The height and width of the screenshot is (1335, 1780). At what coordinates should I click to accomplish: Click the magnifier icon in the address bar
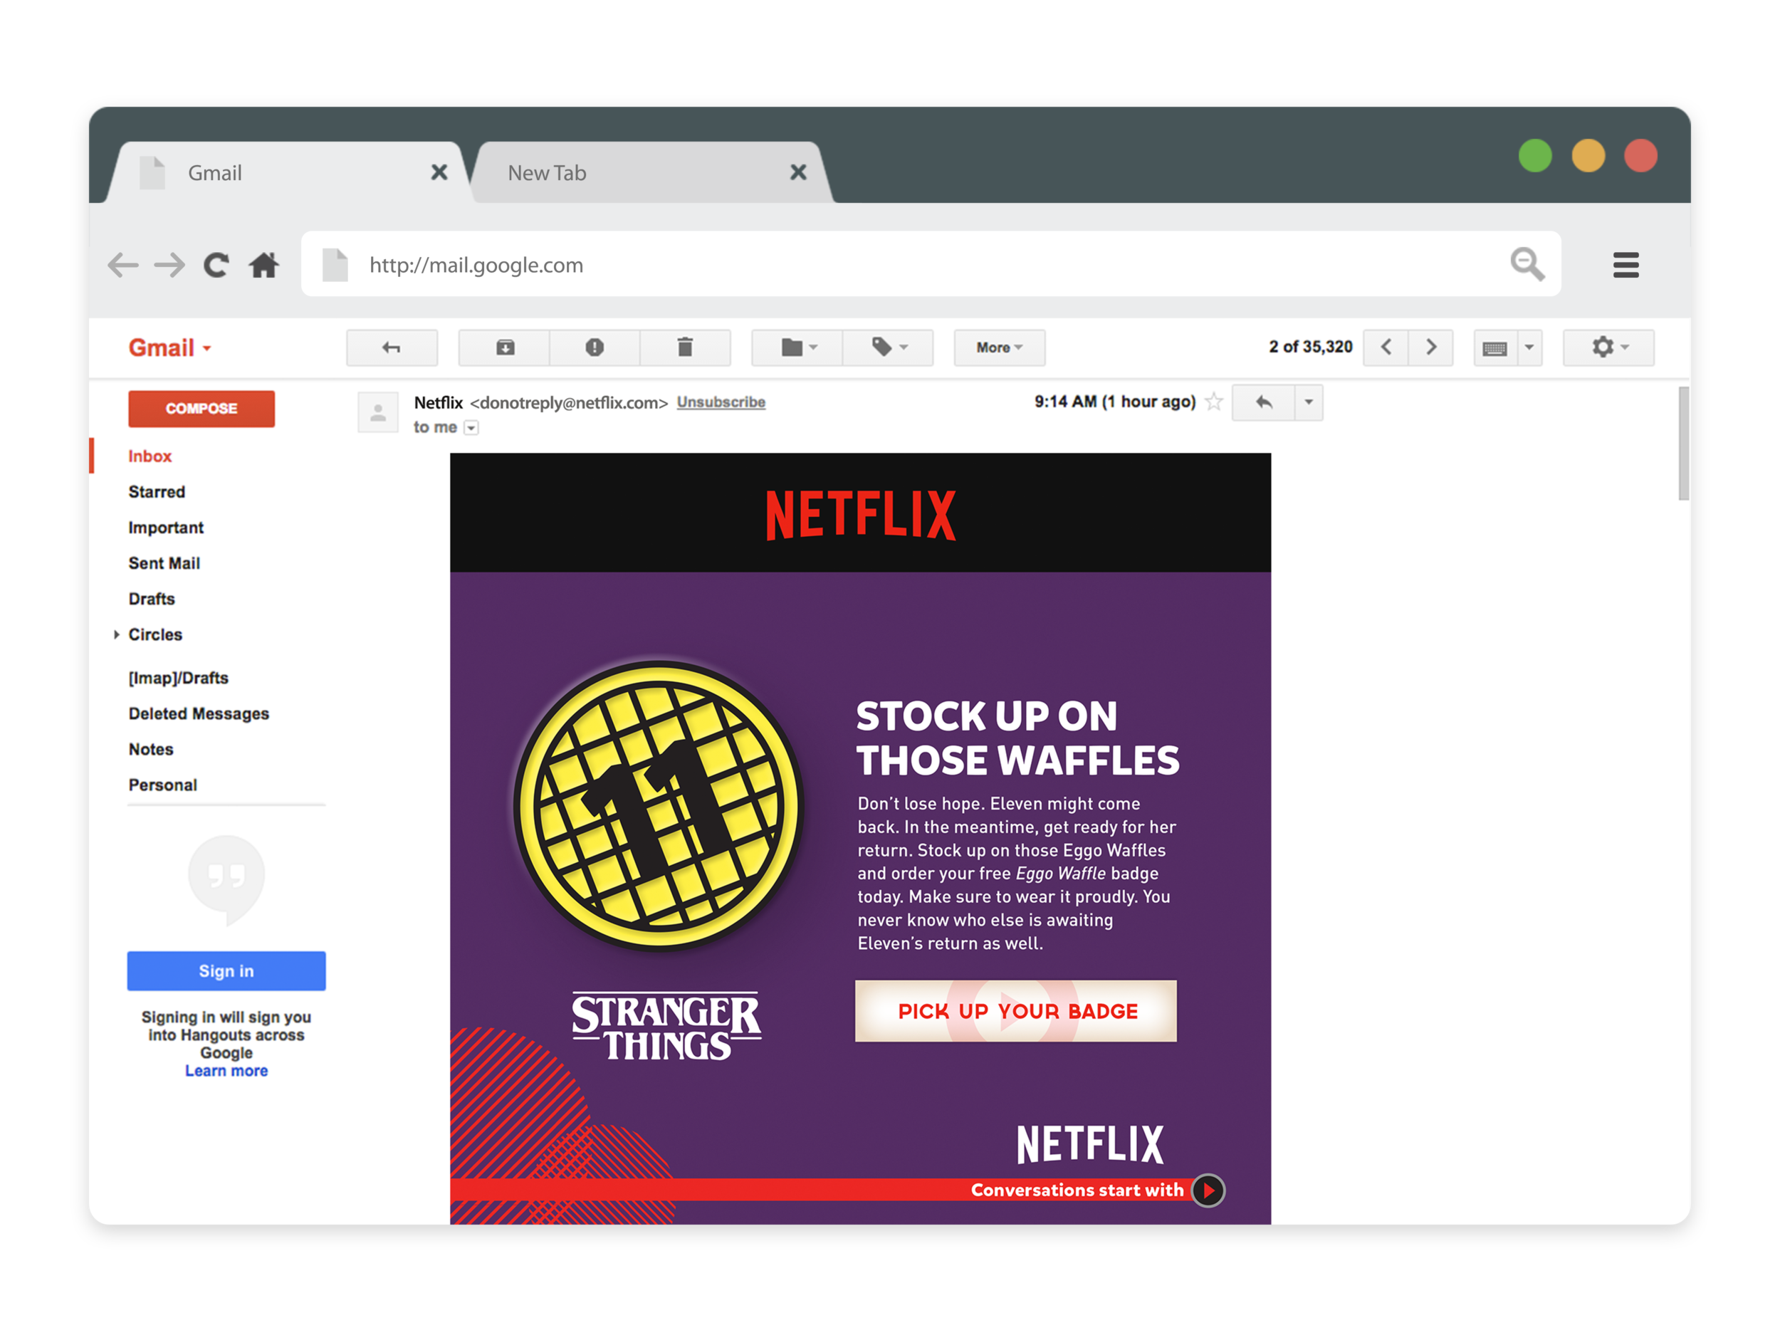click(1527, 264)
